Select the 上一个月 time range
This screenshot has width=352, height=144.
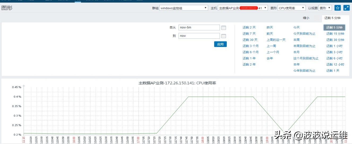pos(273,52)
